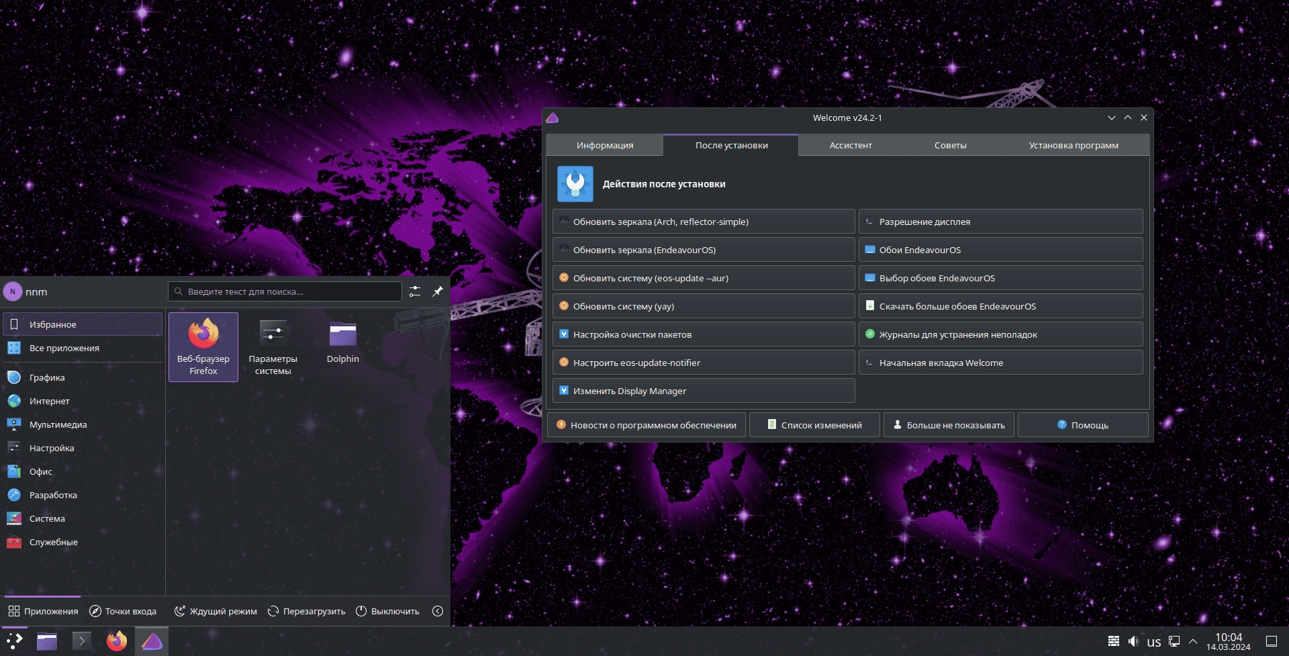Switch to Информация tab in Welcome
This screenshot has width=1289, height=656.
(x=605, y=145)
